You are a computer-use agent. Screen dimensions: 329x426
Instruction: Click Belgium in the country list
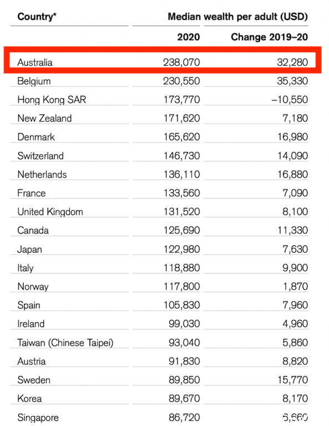34,81
